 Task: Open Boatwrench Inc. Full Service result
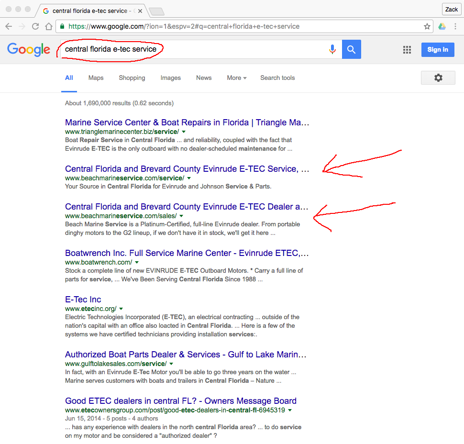tap(187, 253)
